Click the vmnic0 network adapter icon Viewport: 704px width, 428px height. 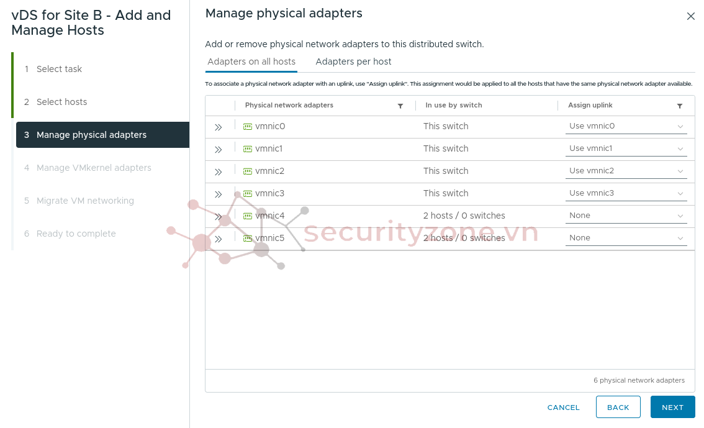[x=248, y=127]
